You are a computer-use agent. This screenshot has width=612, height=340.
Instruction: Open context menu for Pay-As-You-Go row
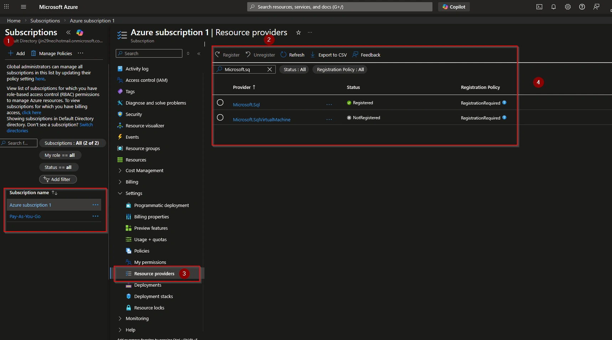tap(95, 216)
